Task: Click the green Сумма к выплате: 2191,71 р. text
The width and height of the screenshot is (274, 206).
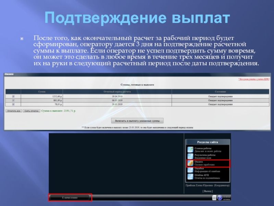Action: click(x=59, y=111)
